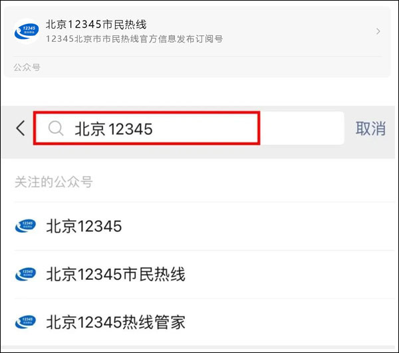Click blank space right of the 北京12345 result
Viewport: 399px width, 353px height.
[x=266, y=227]
